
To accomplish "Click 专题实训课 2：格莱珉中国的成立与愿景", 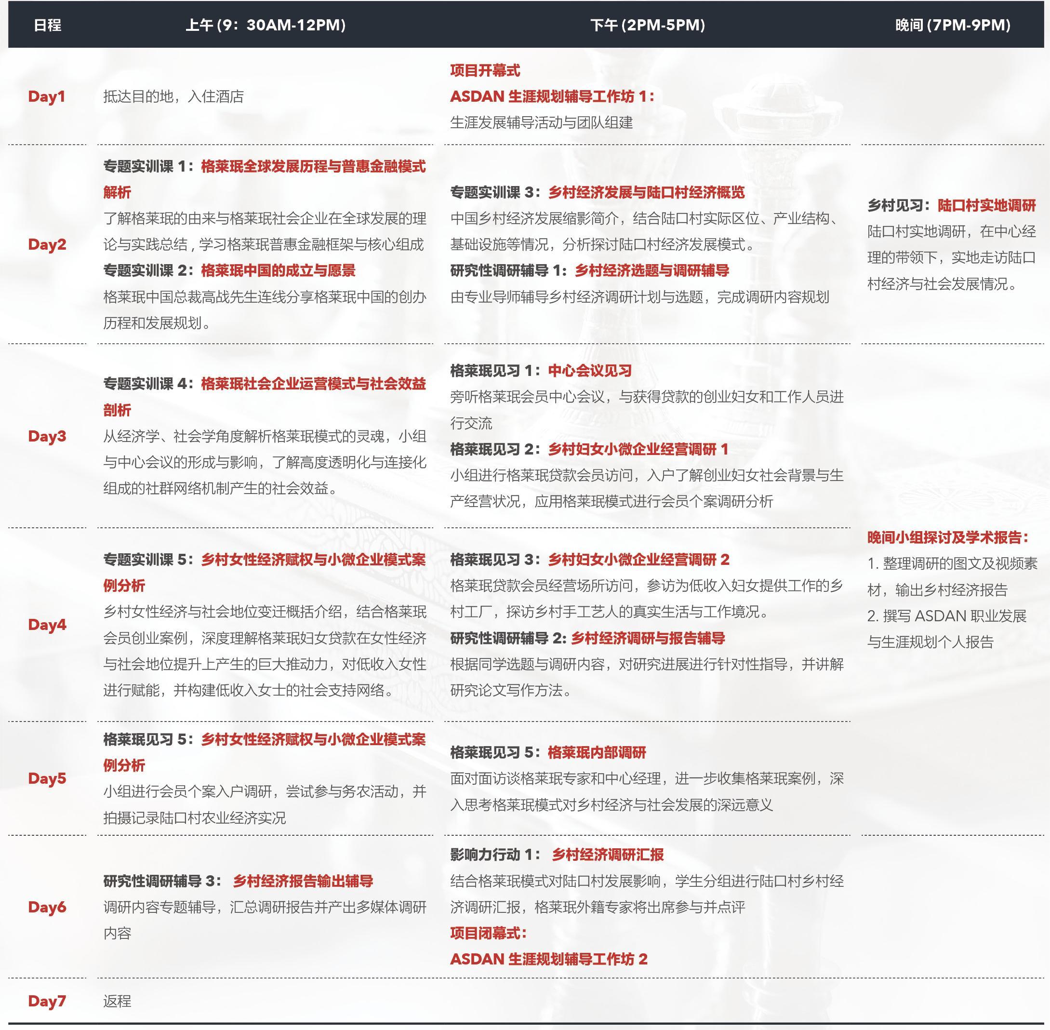I will 229,270.
